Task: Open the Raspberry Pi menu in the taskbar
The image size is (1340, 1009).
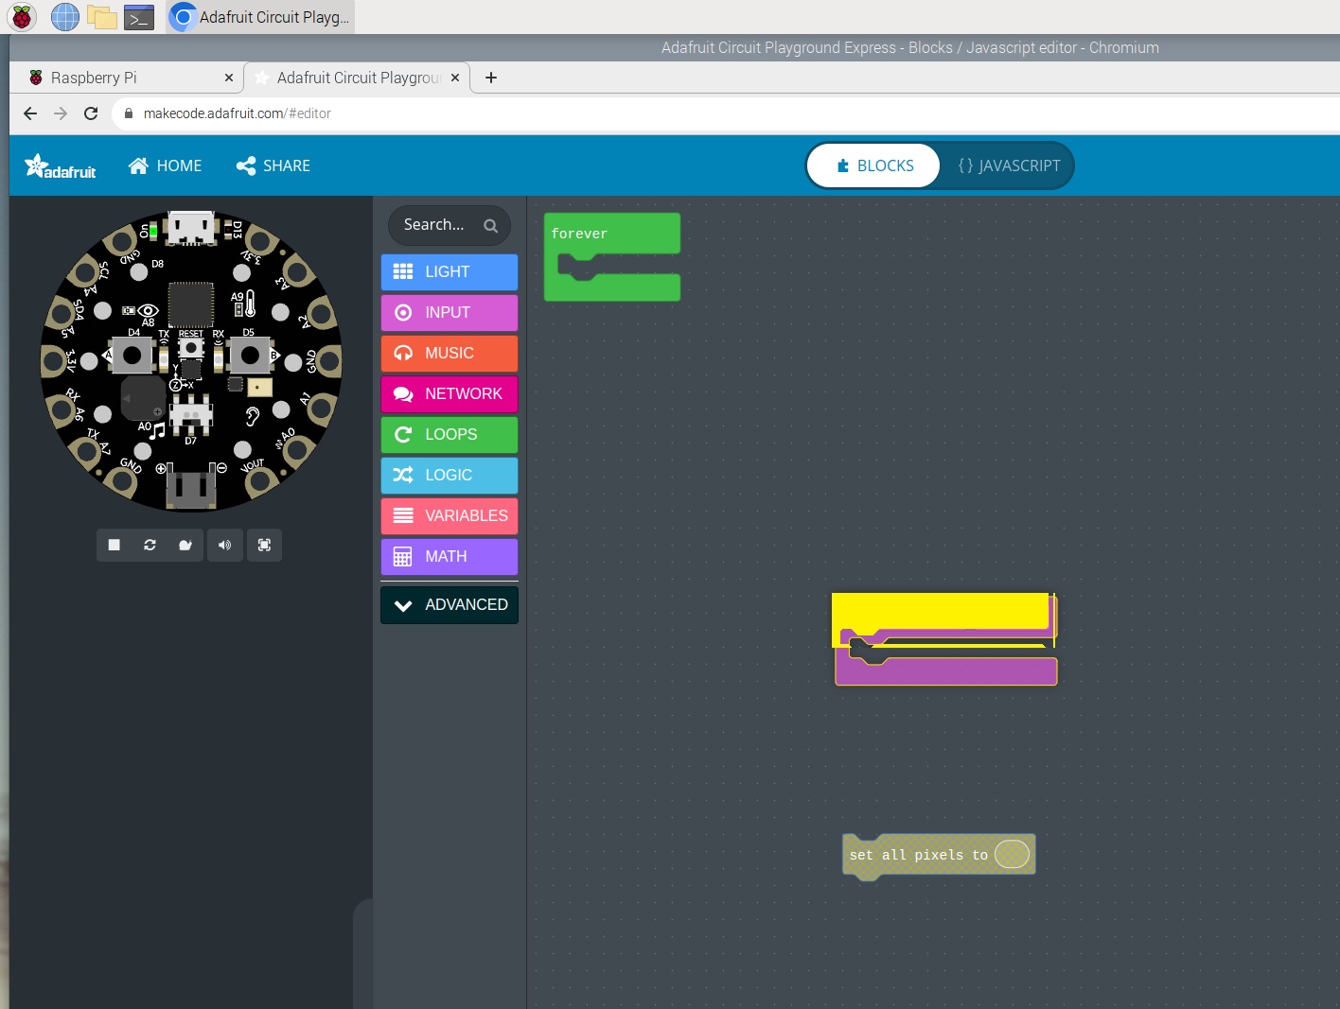Action: (20, 16)
